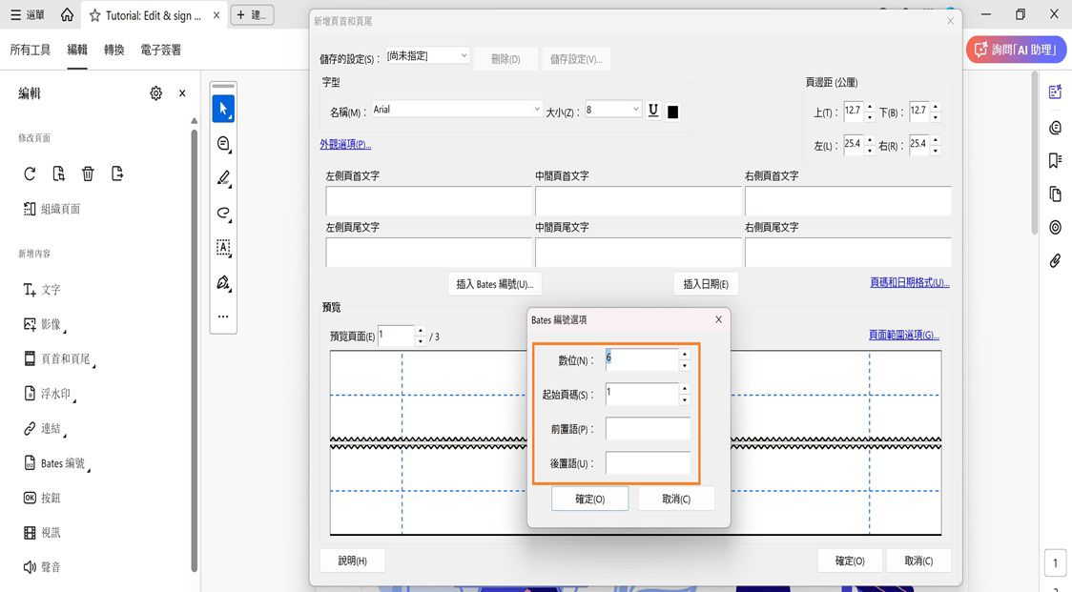Open the page thumbnails right-rail icon
The image size is (1072, 592).
point(1055,194)
